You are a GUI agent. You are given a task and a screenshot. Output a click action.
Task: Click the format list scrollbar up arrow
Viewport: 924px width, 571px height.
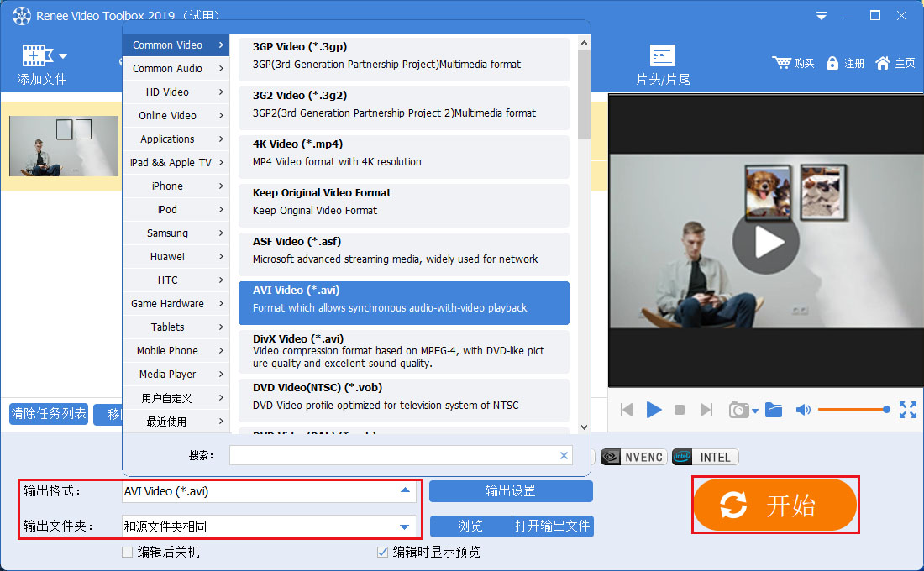(584, 43)
